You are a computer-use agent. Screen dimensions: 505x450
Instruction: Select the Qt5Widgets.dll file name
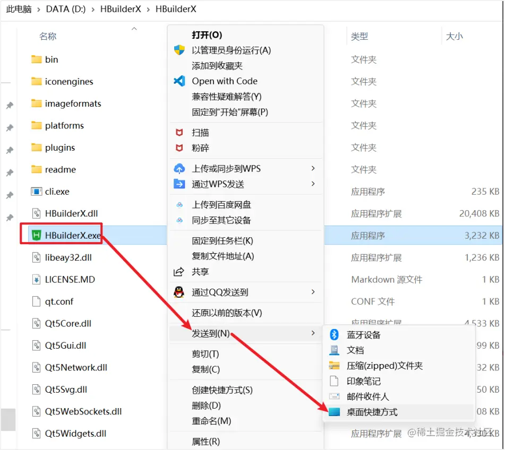pos(75,434)
